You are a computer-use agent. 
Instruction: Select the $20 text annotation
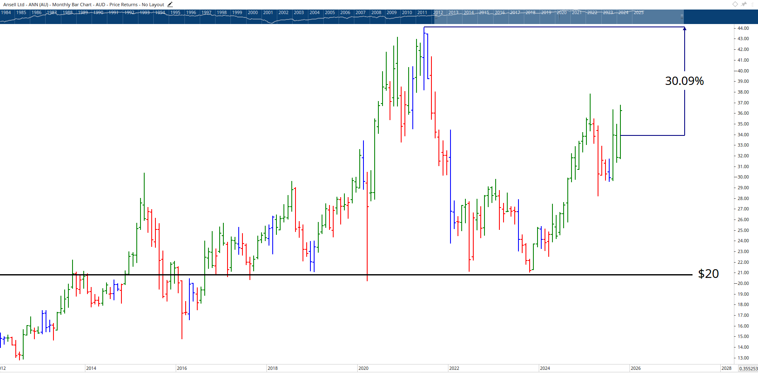(x=708, y=274)
